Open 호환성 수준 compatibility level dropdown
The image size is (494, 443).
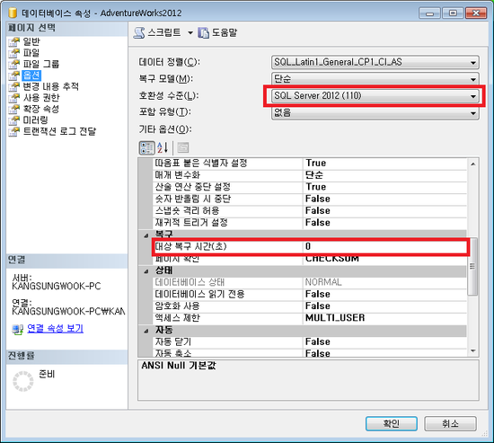click(x=375, y=96)
